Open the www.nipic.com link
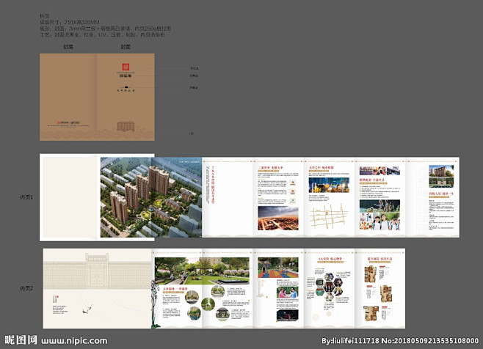Viewport: 483px width, 349px height. click(x=73, y=342)
